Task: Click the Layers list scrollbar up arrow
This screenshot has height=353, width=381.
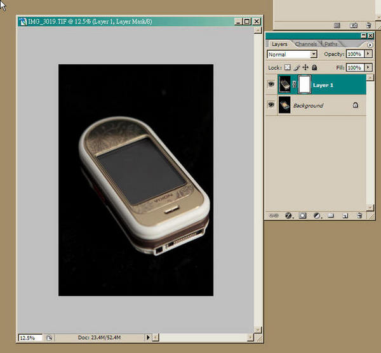Action: [x=370, y=77]
